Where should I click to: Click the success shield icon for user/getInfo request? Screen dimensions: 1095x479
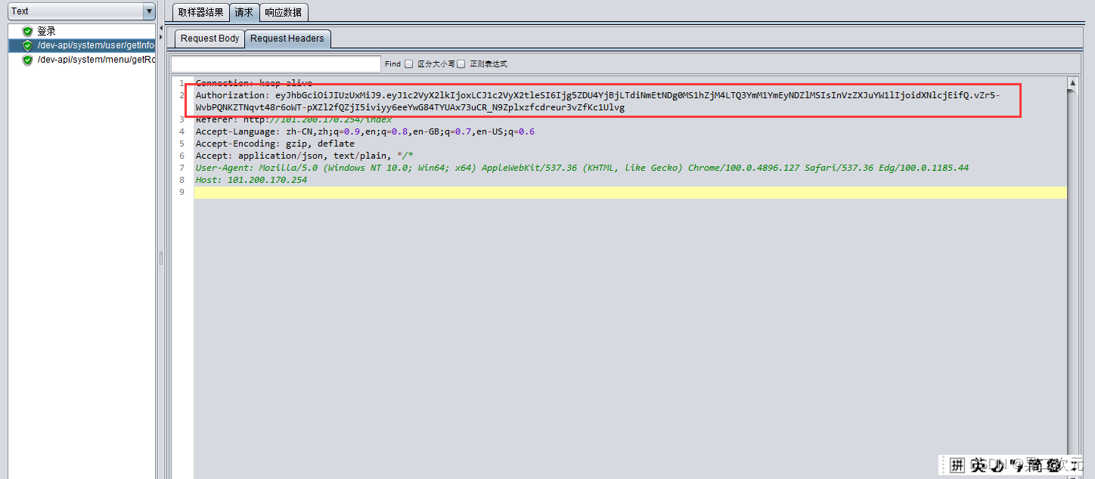[x=27, y=45]
